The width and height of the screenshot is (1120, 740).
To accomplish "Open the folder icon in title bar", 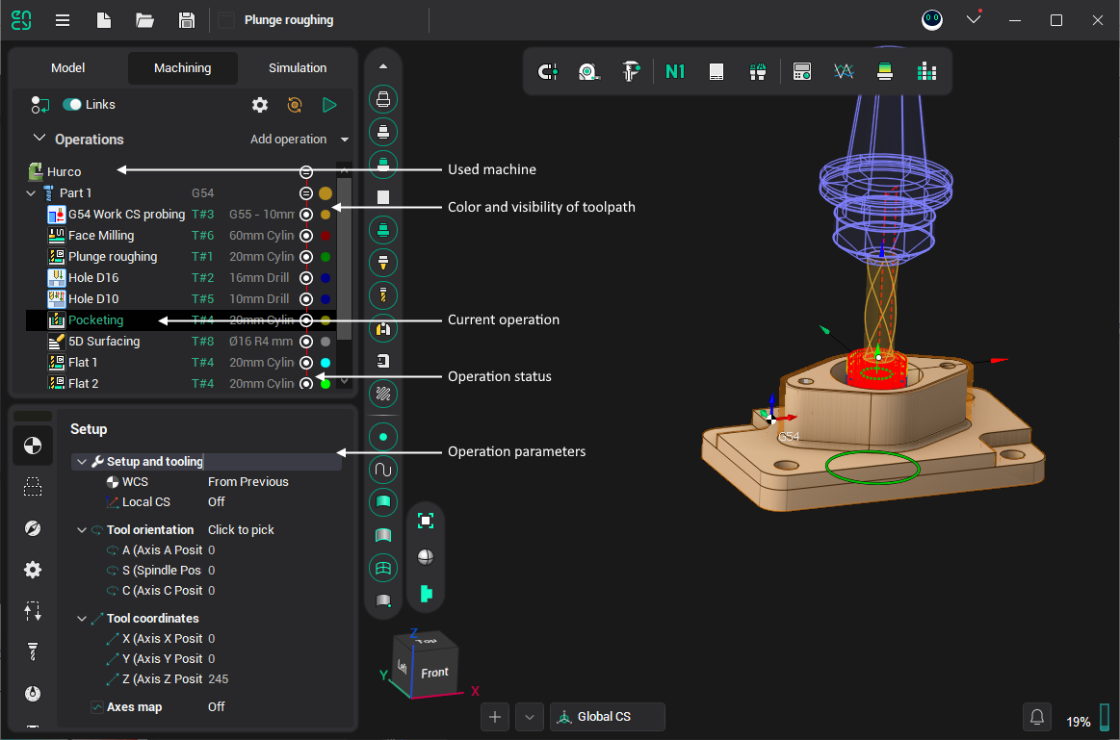I will [x=144, y=20].
